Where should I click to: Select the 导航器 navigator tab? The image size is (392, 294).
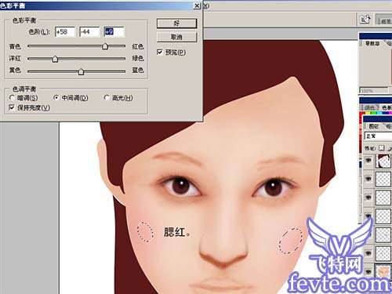(x=372, y=44)
